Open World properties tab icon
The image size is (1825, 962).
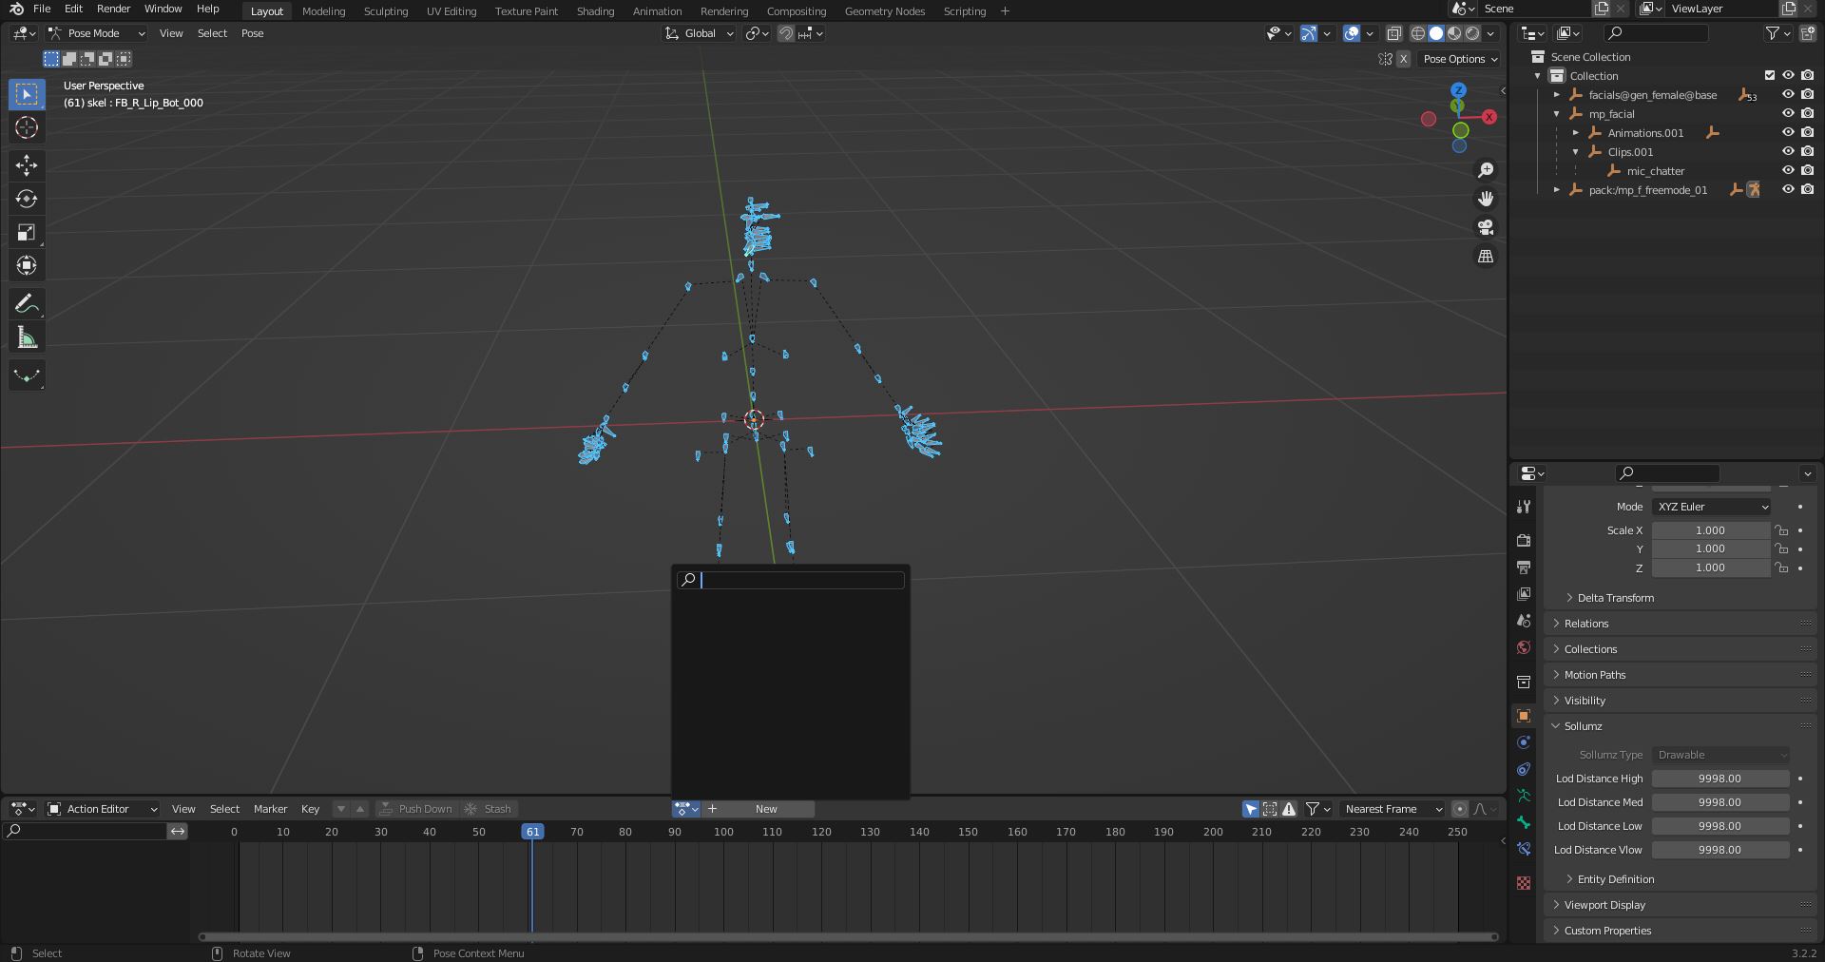click(x=1524, y=647)
